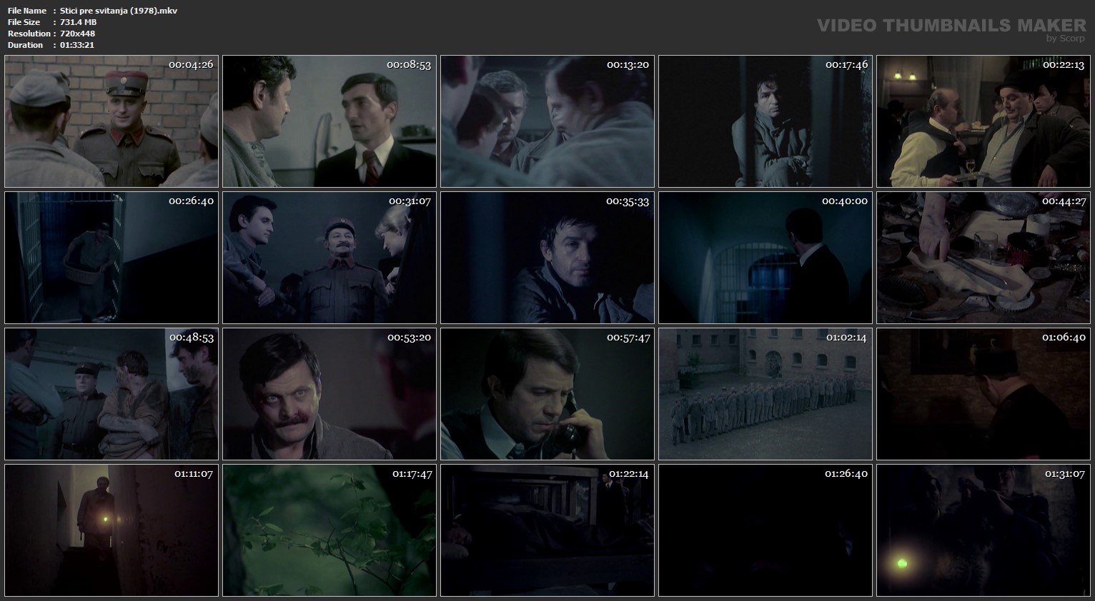The width and height of the screenshot is (1095, 601).
Task: Click the file name 'Stici pre svitanja (1978).mkv'
Action: point(119,11)
